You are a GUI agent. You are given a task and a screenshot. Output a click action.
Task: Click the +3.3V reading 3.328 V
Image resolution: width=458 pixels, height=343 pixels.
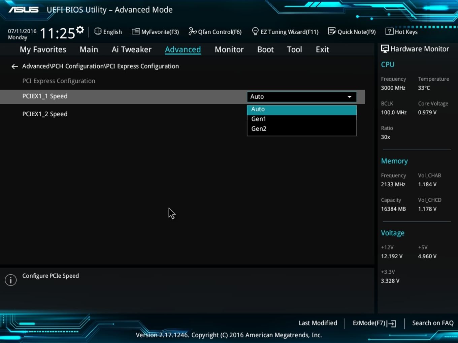pyautogui.click(x=390, y=281)
